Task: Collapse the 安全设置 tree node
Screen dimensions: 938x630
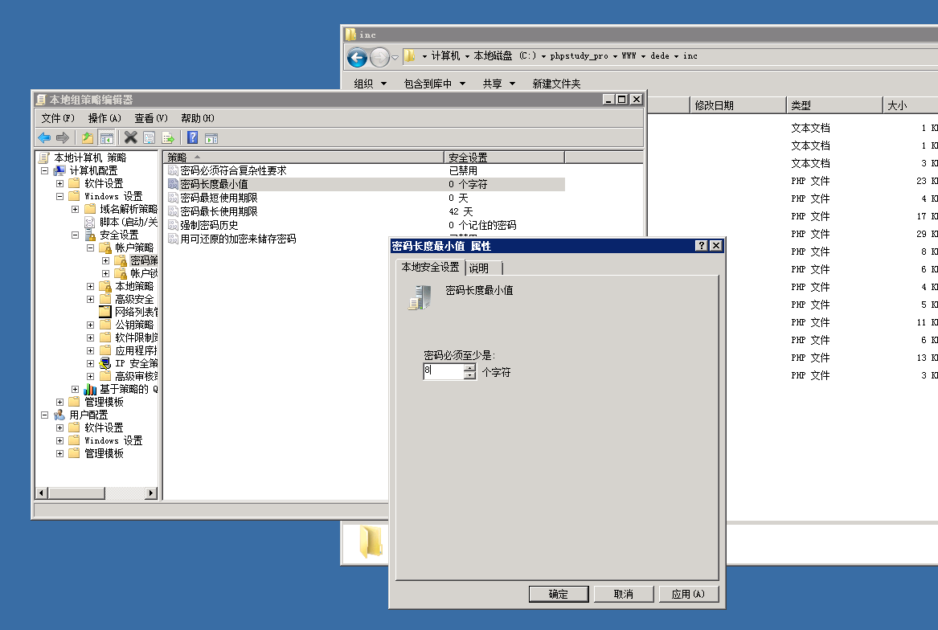Action: (75, 235)
